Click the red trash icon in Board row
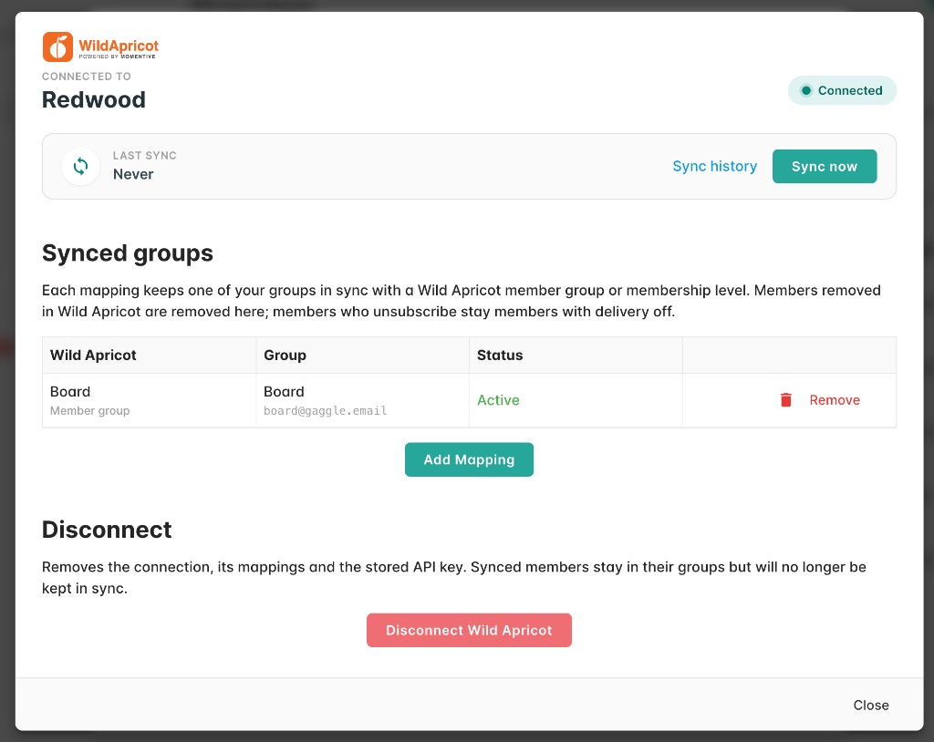The image size is (934, 742). pos(785,400)
